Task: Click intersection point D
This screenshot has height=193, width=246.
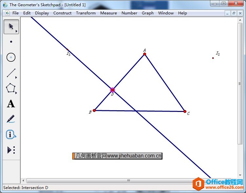Action: (112, 90)
